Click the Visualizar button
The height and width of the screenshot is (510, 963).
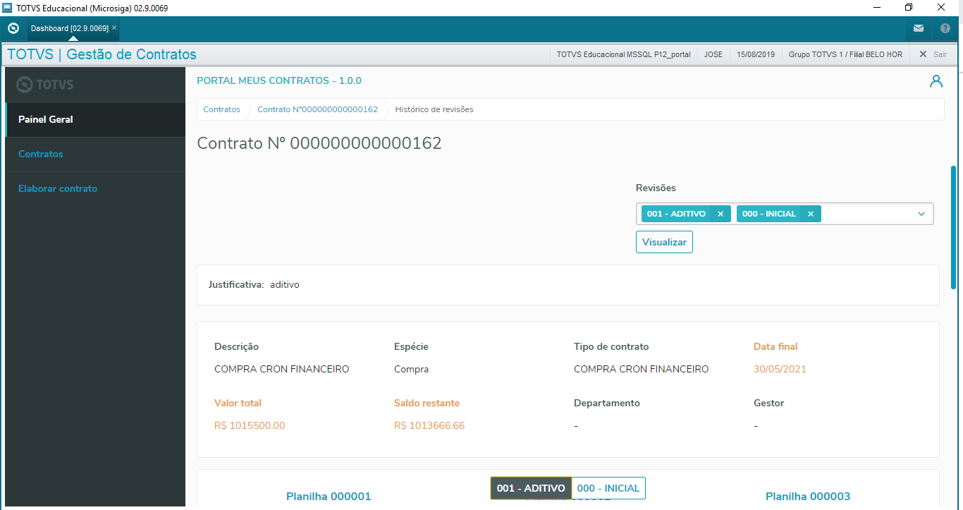pos(664,242)
